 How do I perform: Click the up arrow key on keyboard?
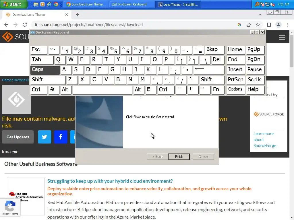[x=192, y=80]
